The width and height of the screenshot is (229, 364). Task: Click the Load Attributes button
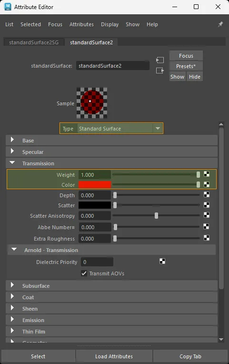pyautogui.click(x=114, y=356)
